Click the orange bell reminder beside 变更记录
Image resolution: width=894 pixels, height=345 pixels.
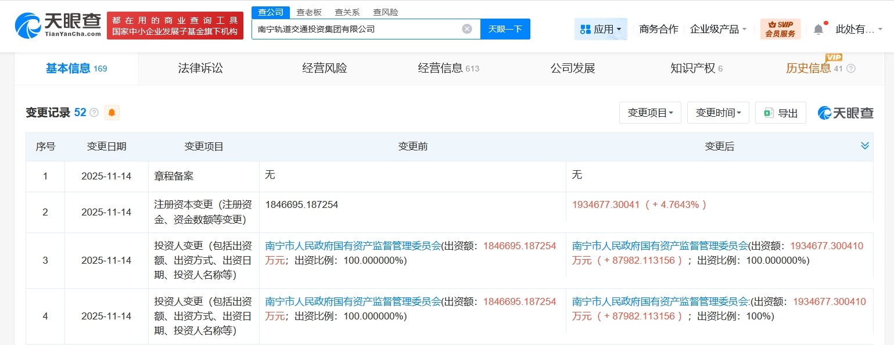[x=112, y=112]
